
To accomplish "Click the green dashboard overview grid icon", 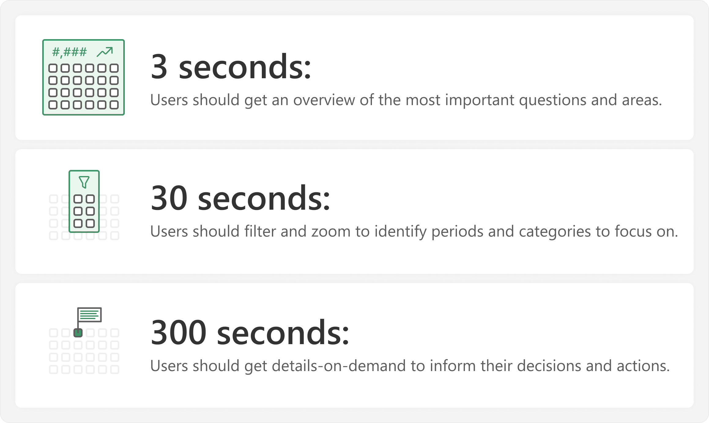I will click(84, 77).
